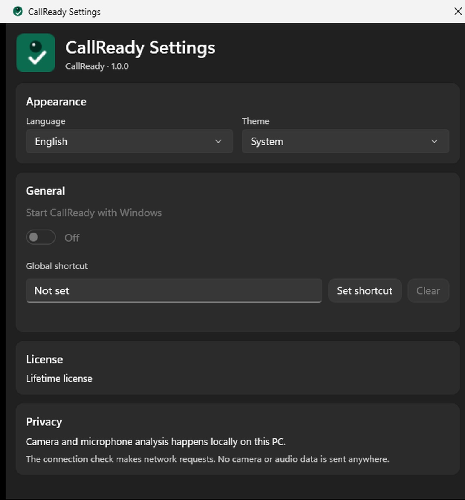The width and height of the screenshot is (465, 500).
Task: Click the CallReady 1.0.0 version text
Action: (x=97, y=66)
